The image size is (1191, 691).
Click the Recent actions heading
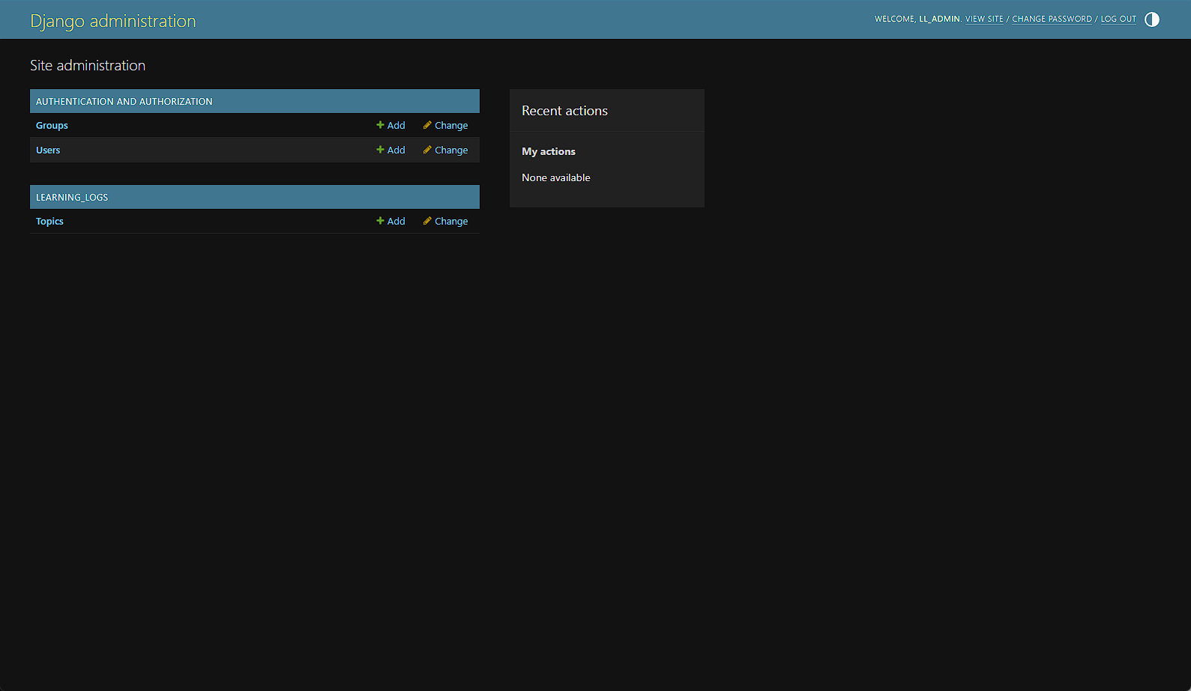click(x=564, y=111)
